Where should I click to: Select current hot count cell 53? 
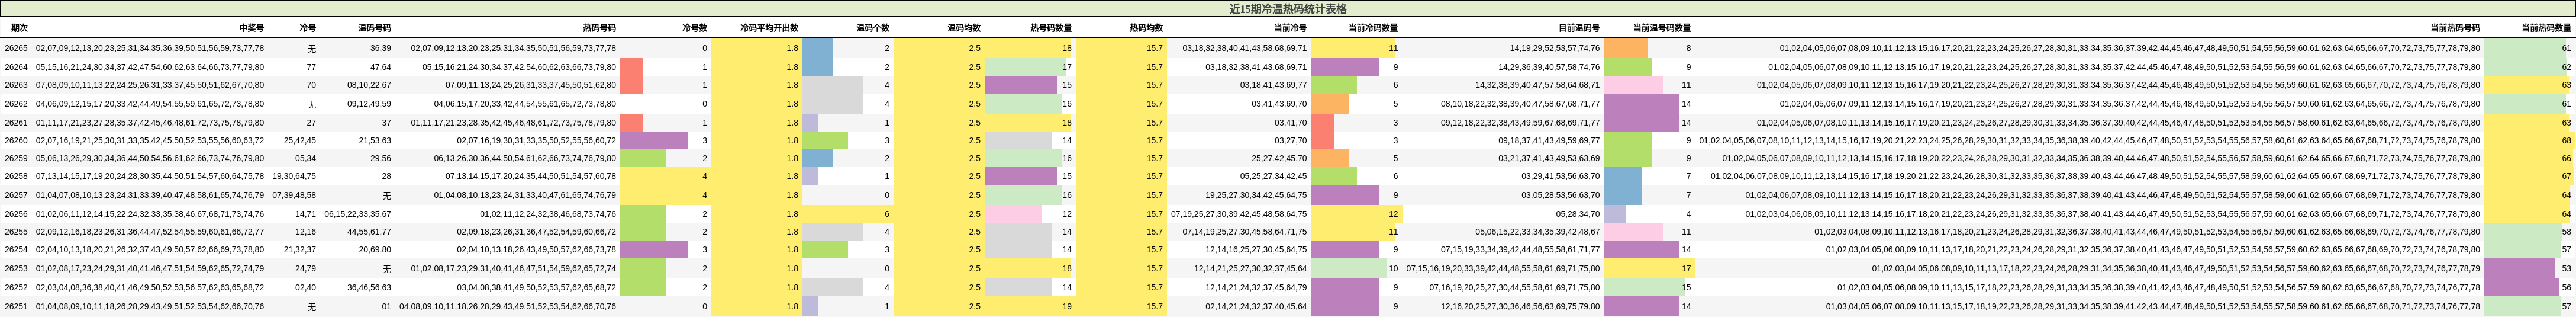(2566, 268)
